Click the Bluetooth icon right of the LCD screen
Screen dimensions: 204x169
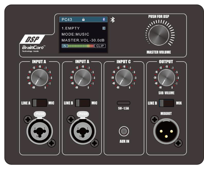pyautogui.click(x=113, y=20)
